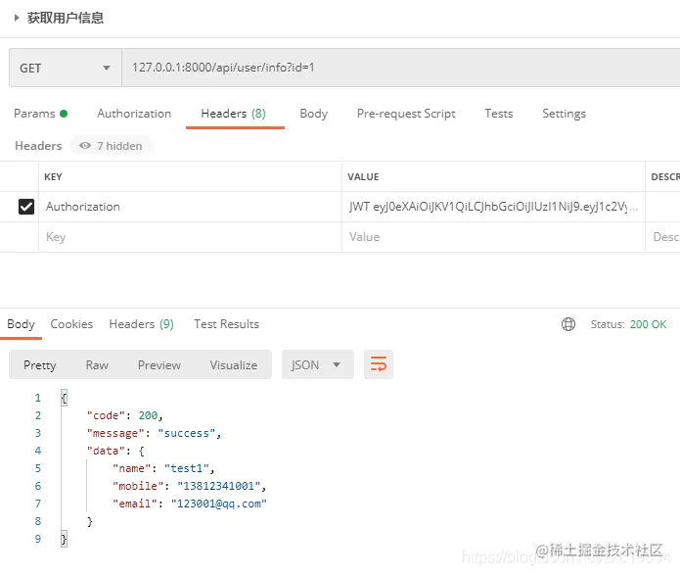The height and width of the screenshot is (575, 680).
Task: Click the Description placeholder cell in empty row
Action: click(x=663, y=237)
